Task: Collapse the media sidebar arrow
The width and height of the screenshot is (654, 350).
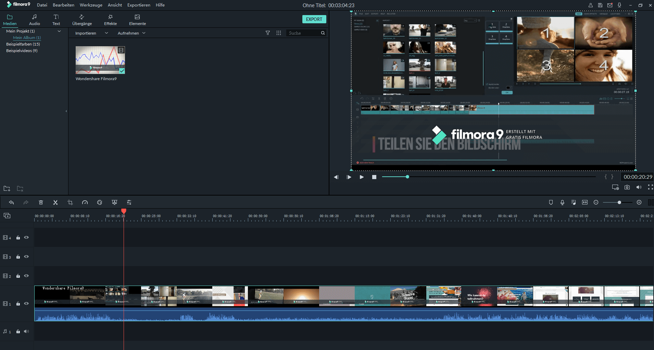Action: coord(66,111)
